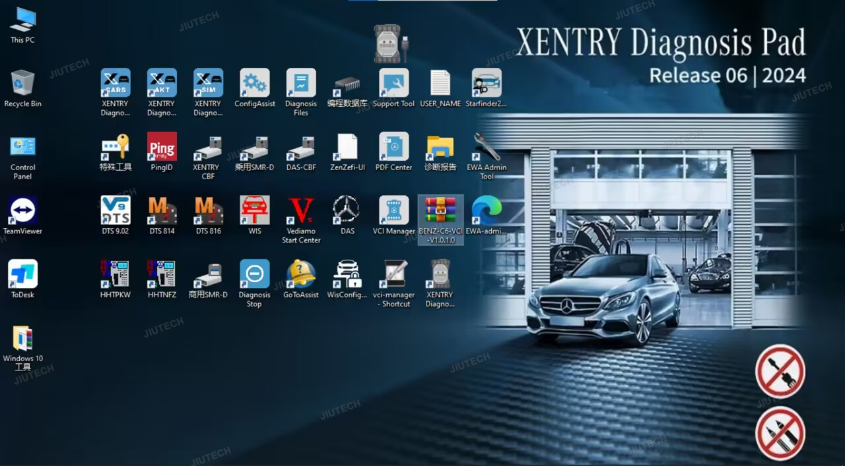
Task: Select the BENZ-C6-VCI archive file
Action: click(440, 211)
